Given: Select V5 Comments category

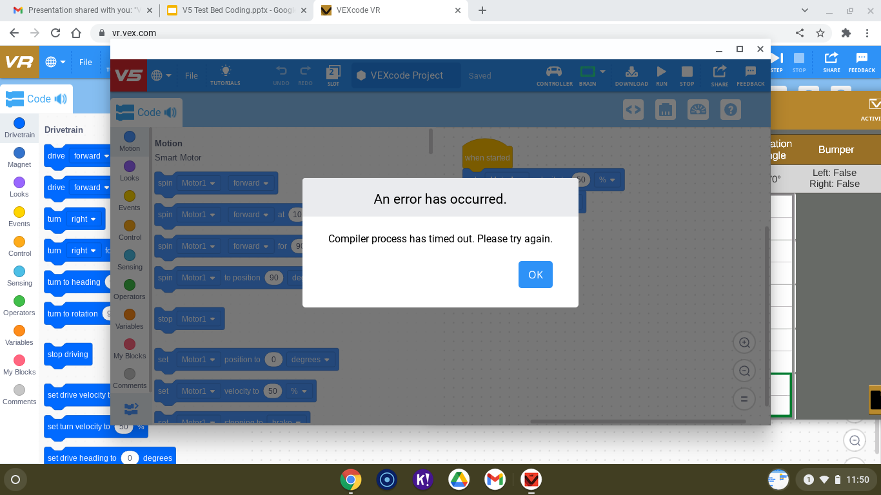Looking at the screenshot, I should 130,378.
